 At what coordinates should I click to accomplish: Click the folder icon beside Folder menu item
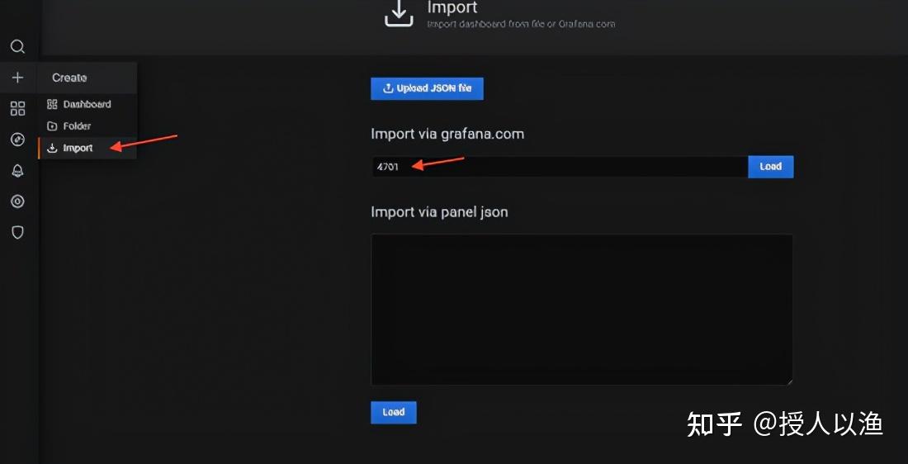click(x=52, y=126)
